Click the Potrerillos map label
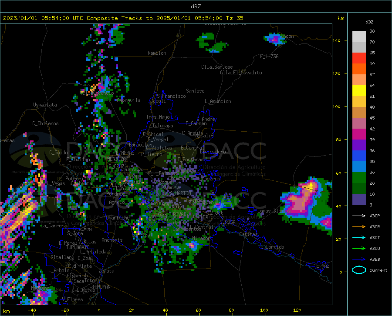Image resolution: width=392 pixels, height=316 pixels. (80, 179)
